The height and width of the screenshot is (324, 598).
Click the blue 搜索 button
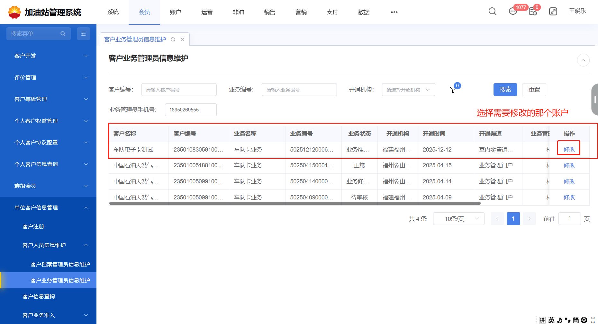[505, 90]
